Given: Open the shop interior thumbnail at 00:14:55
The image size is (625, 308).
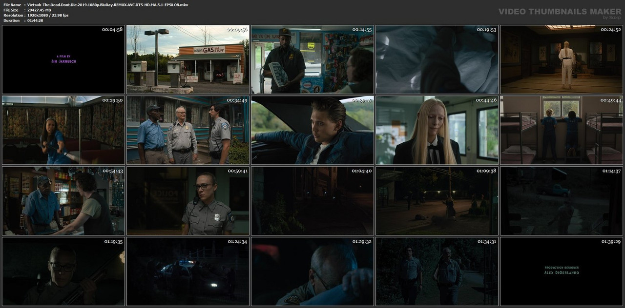Looking at the screenshot, I should pyautogui.click(x=312, y=59).
